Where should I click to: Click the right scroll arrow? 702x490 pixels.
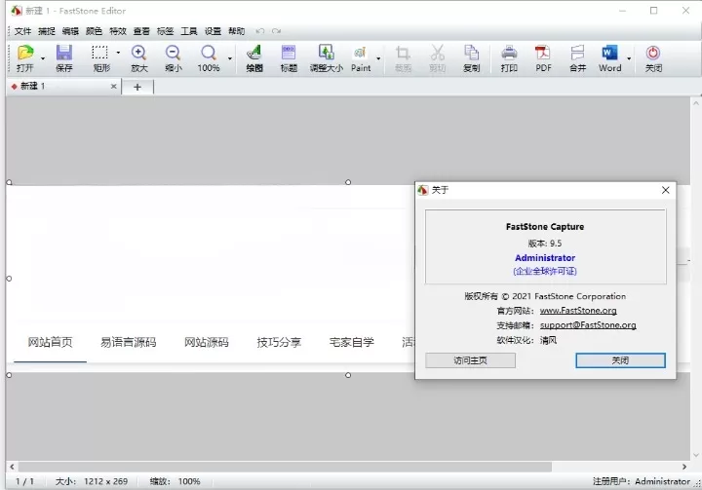point(684,467)
